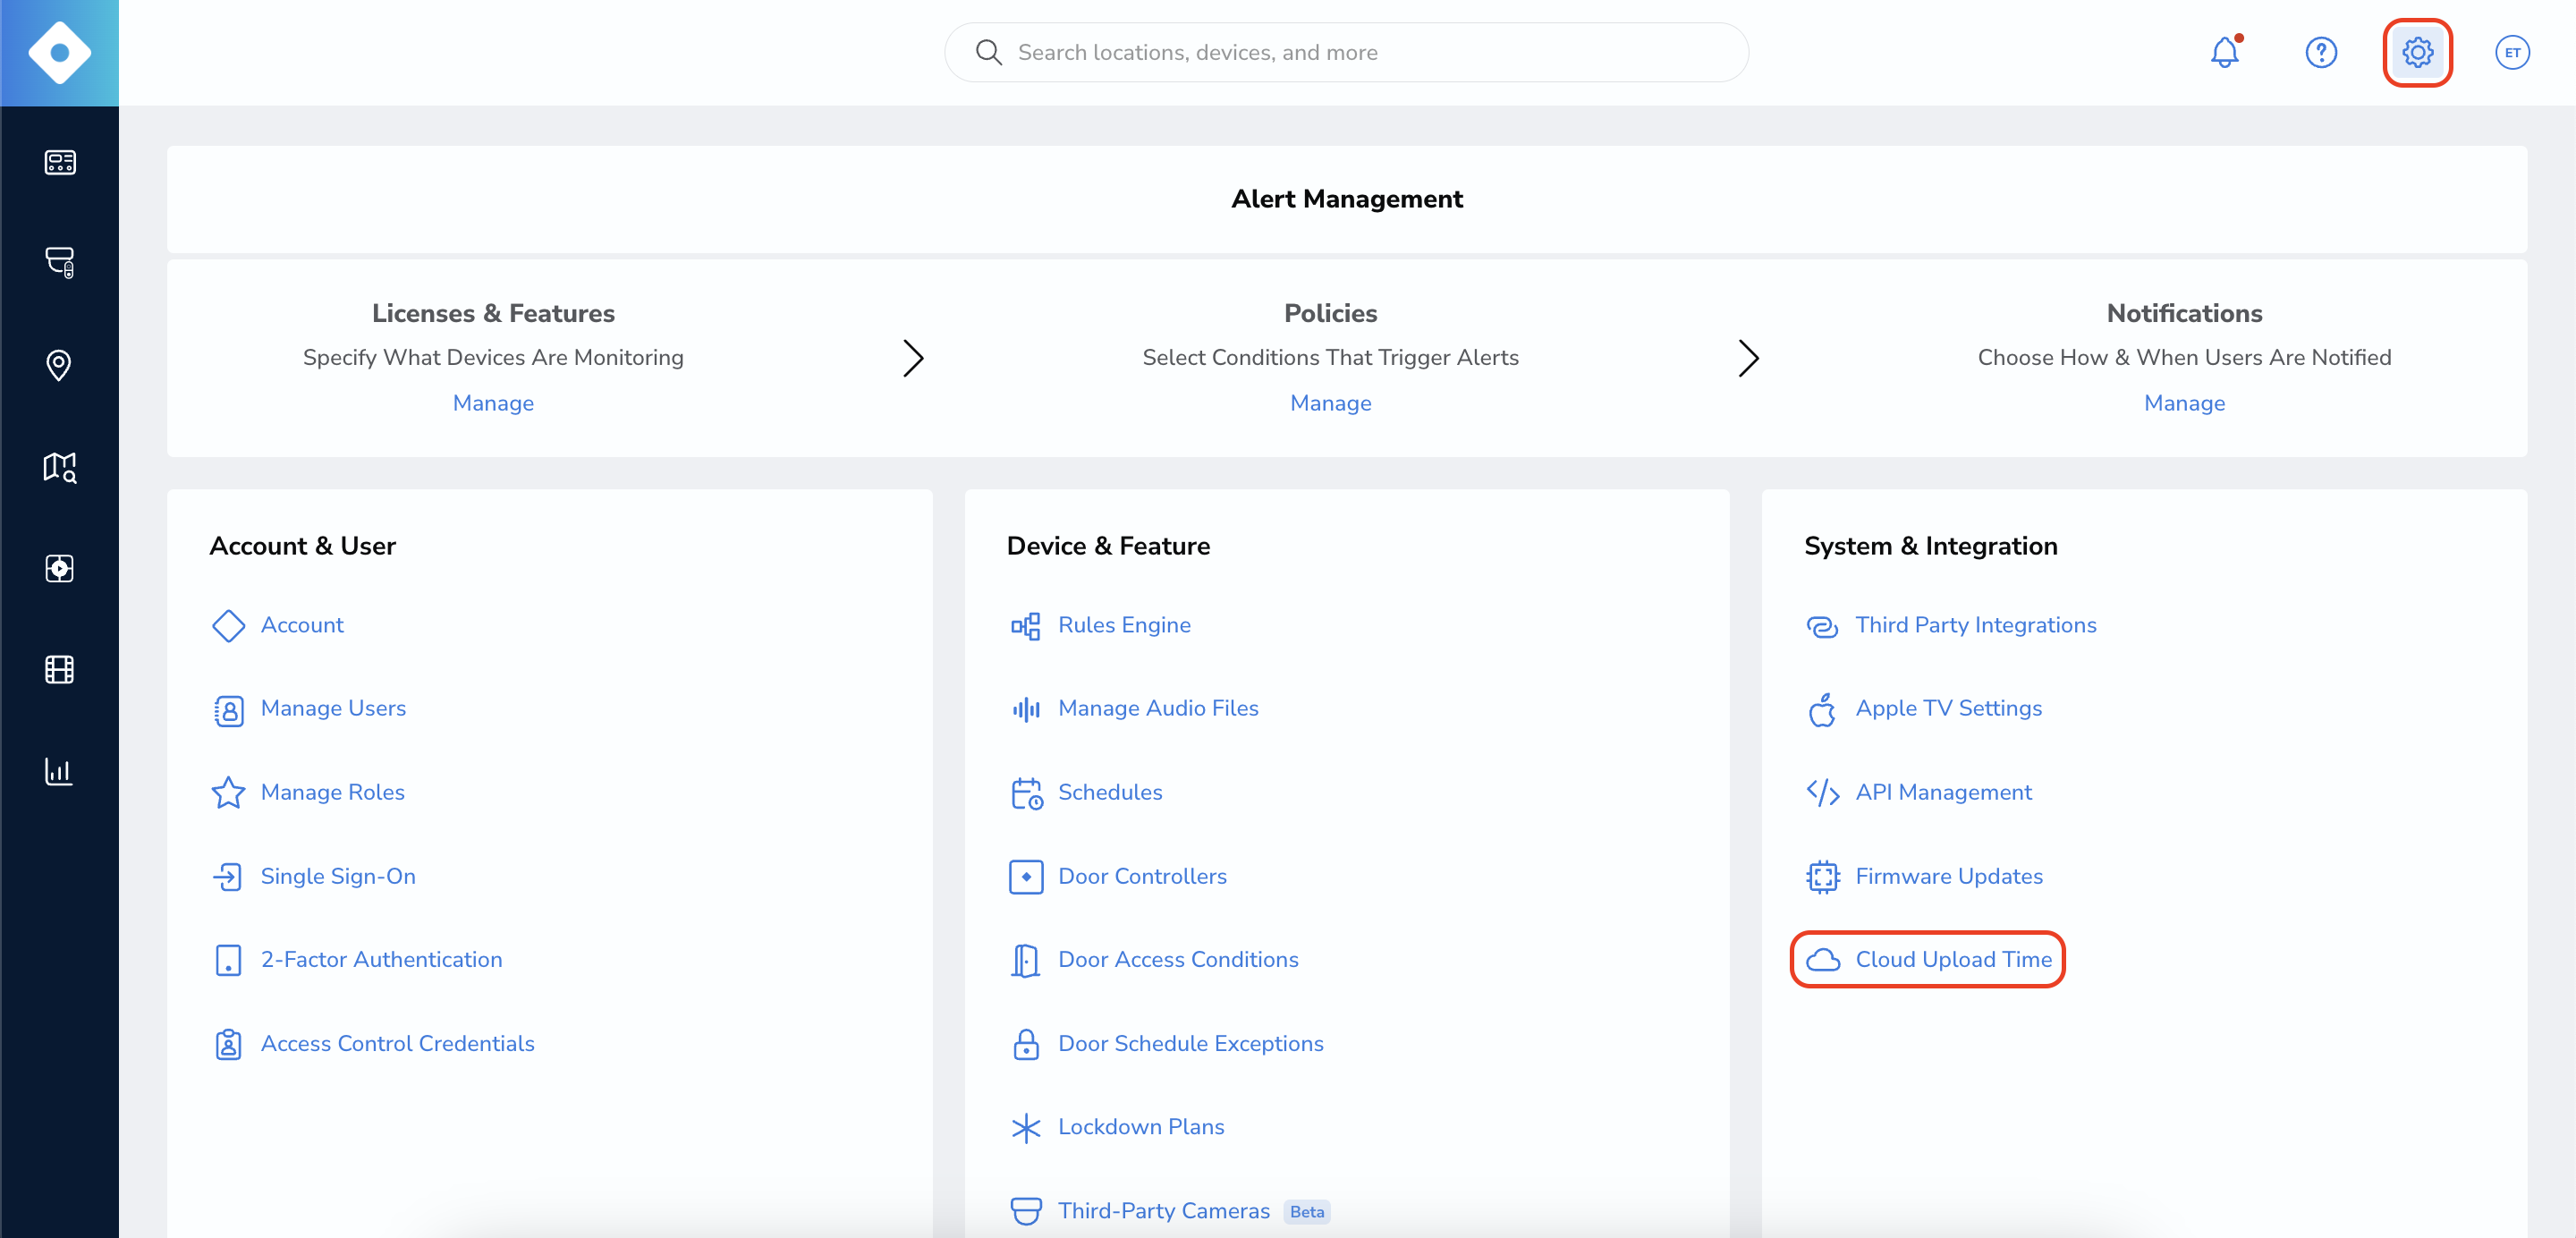2576x1238 pixels.
Task: Open the Third-Party Cameras link
Action: 1164,1210
